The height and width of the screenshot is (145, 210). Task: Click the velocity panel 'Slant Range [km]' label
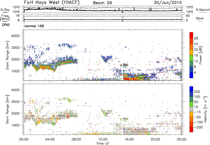(x=7, y=109)
